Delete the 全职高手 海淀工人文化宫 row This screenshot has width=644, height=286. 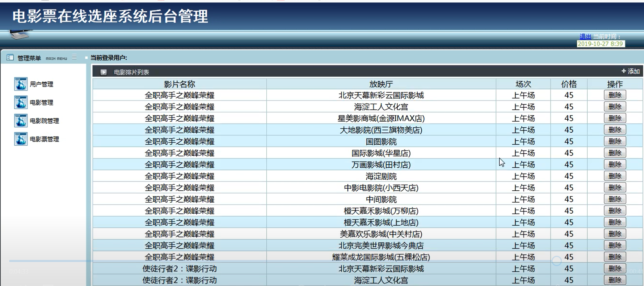[x=615, y=107]
